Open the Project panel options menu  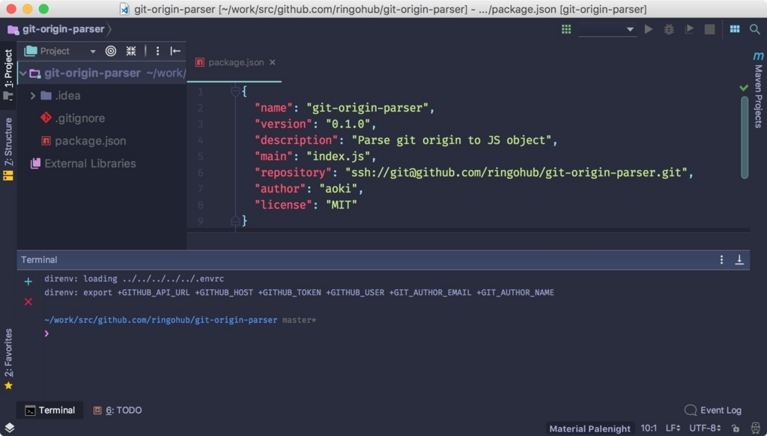click(x=157, y=51)
